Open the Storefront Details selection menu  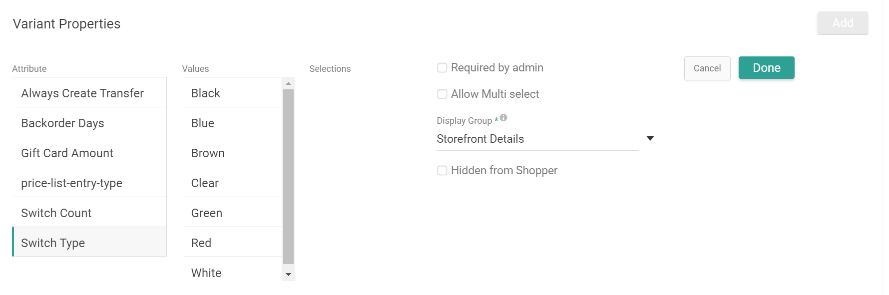[537, 139]
